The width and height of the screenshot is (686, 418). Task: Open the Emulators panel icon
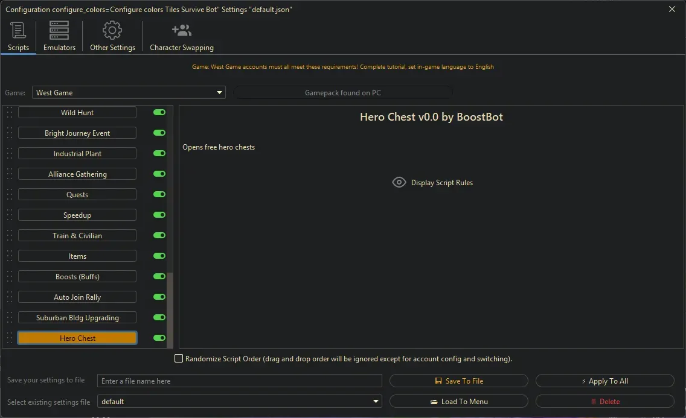pyautogui.click(x=59, y=30)
